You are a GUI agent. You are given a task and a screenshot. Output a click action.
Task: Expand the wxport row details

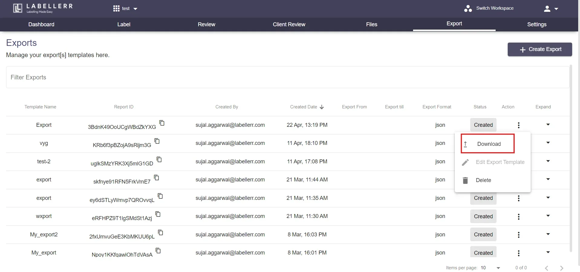click(548, 216)
